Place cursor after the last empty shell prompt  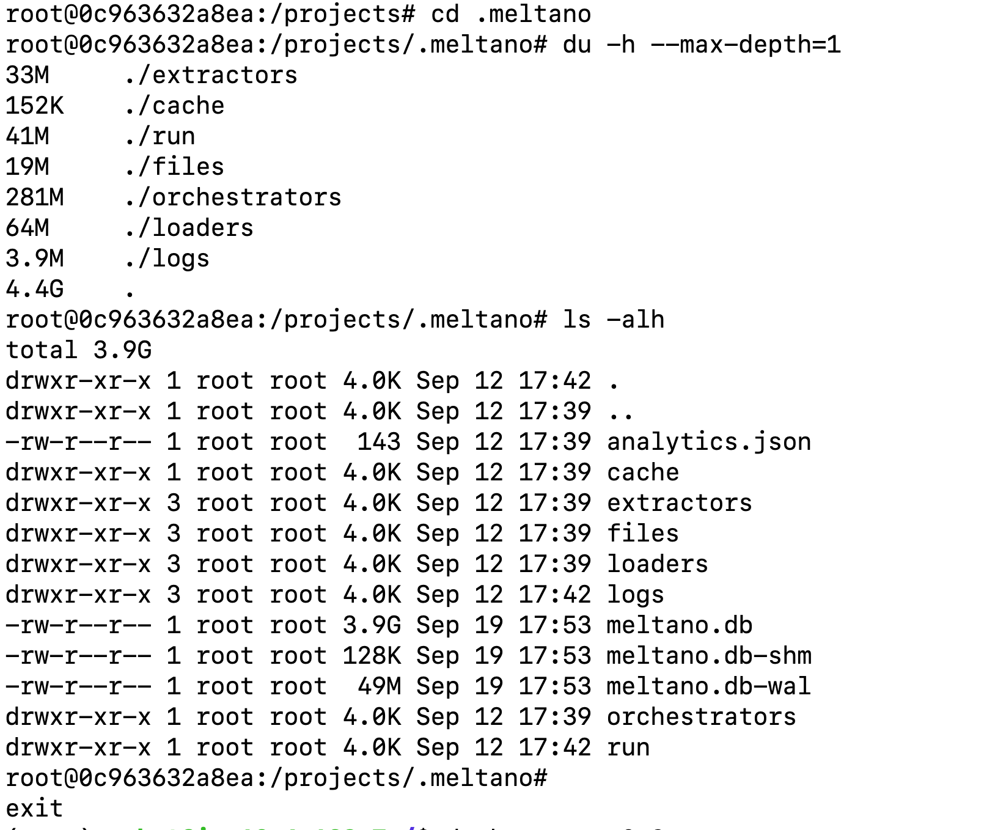pos(555,778)
